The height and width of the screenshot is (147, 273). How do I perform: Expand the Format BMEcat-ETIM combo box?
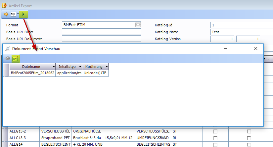click(x=138, y=25)
